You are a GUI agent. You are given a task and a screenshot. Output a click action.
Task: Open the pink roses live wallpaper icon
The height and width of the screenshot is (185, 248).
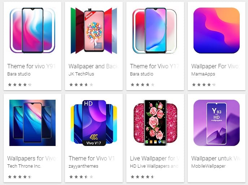tap(155, 122)
